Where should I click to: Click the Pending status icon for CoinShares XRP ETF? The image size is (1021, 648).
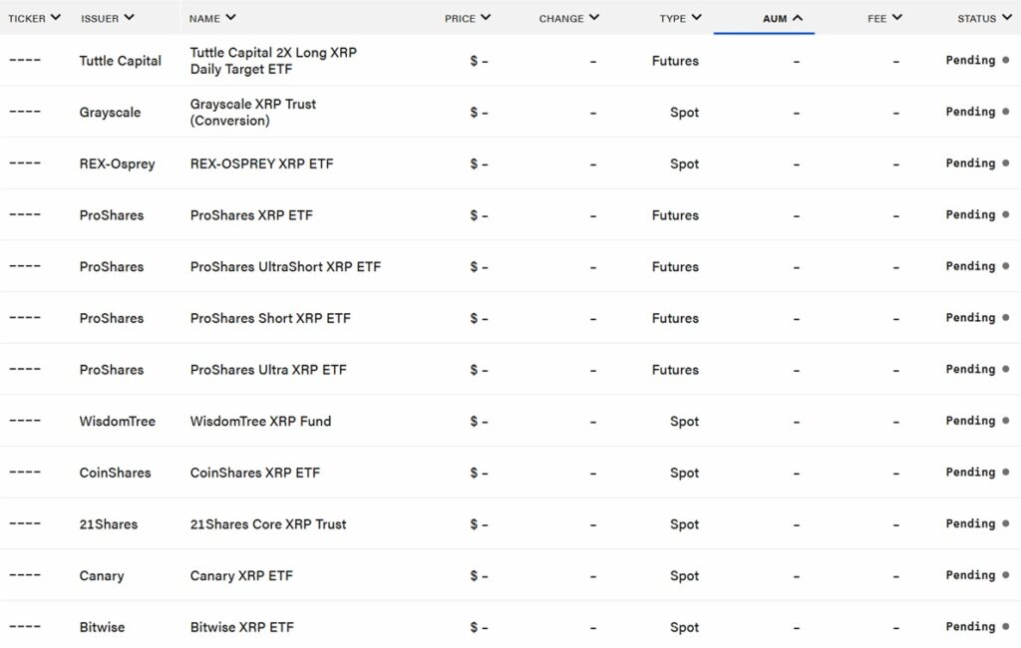click(1008, 473)
